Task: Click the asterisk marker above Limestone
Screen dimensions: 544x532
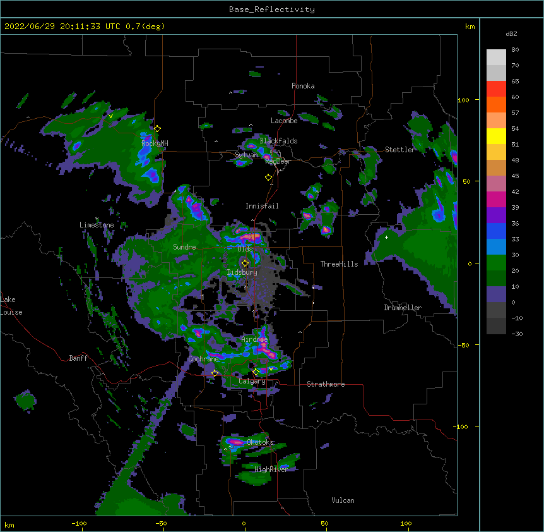Action: click(97, 219)
